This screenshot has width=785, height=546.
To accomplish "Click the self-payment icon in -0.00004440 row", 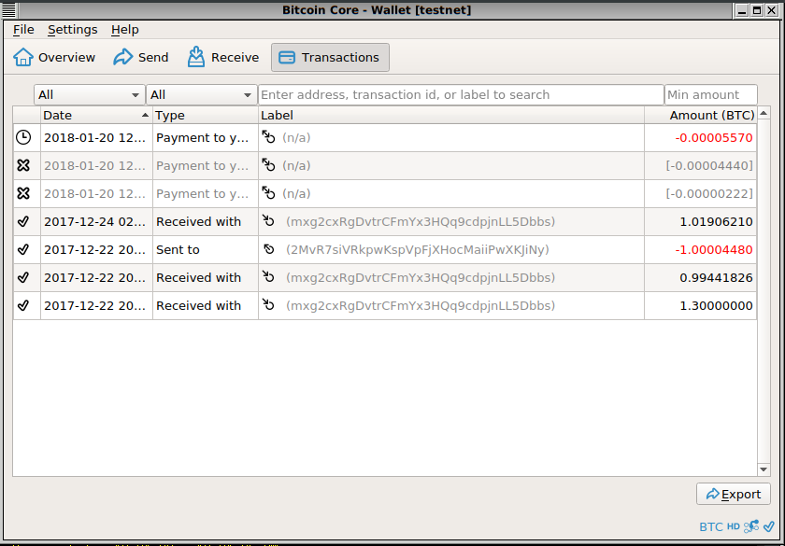I will coord(269,165).
